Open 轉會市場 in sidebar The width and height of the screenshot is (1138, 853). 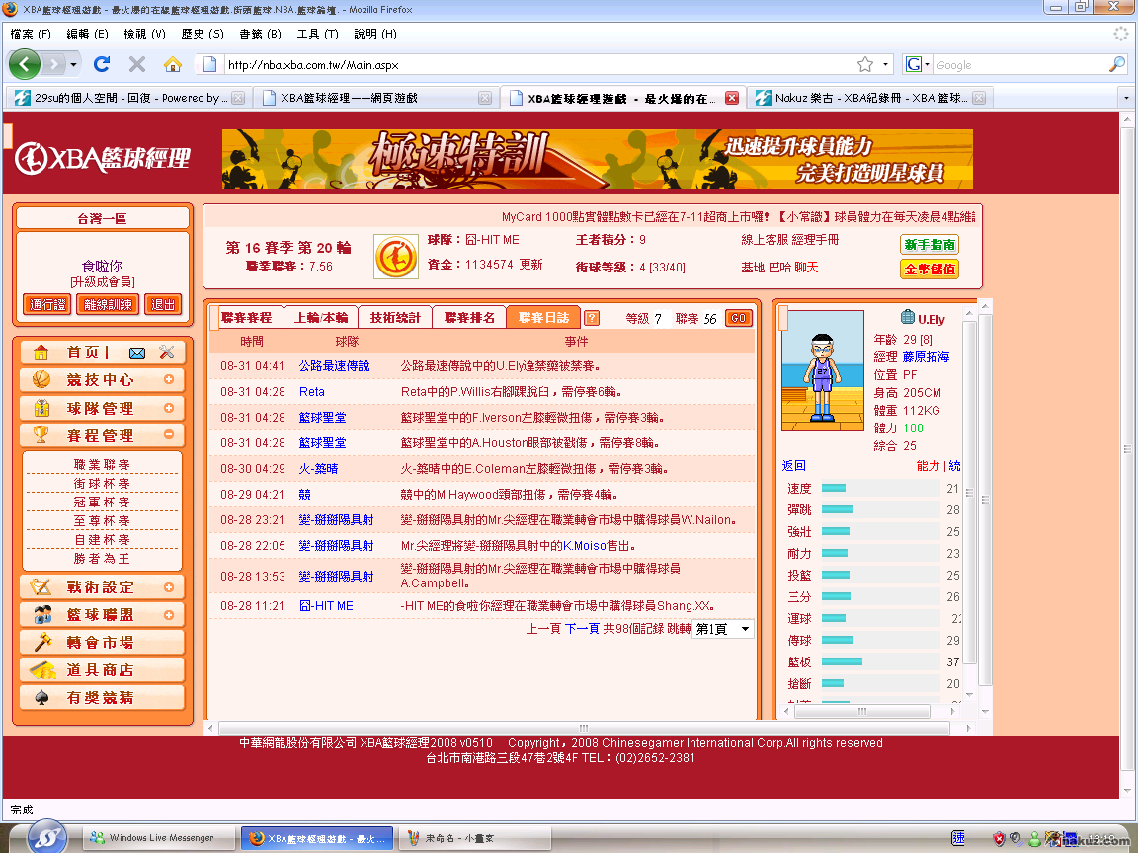click(x=103, y=643)
